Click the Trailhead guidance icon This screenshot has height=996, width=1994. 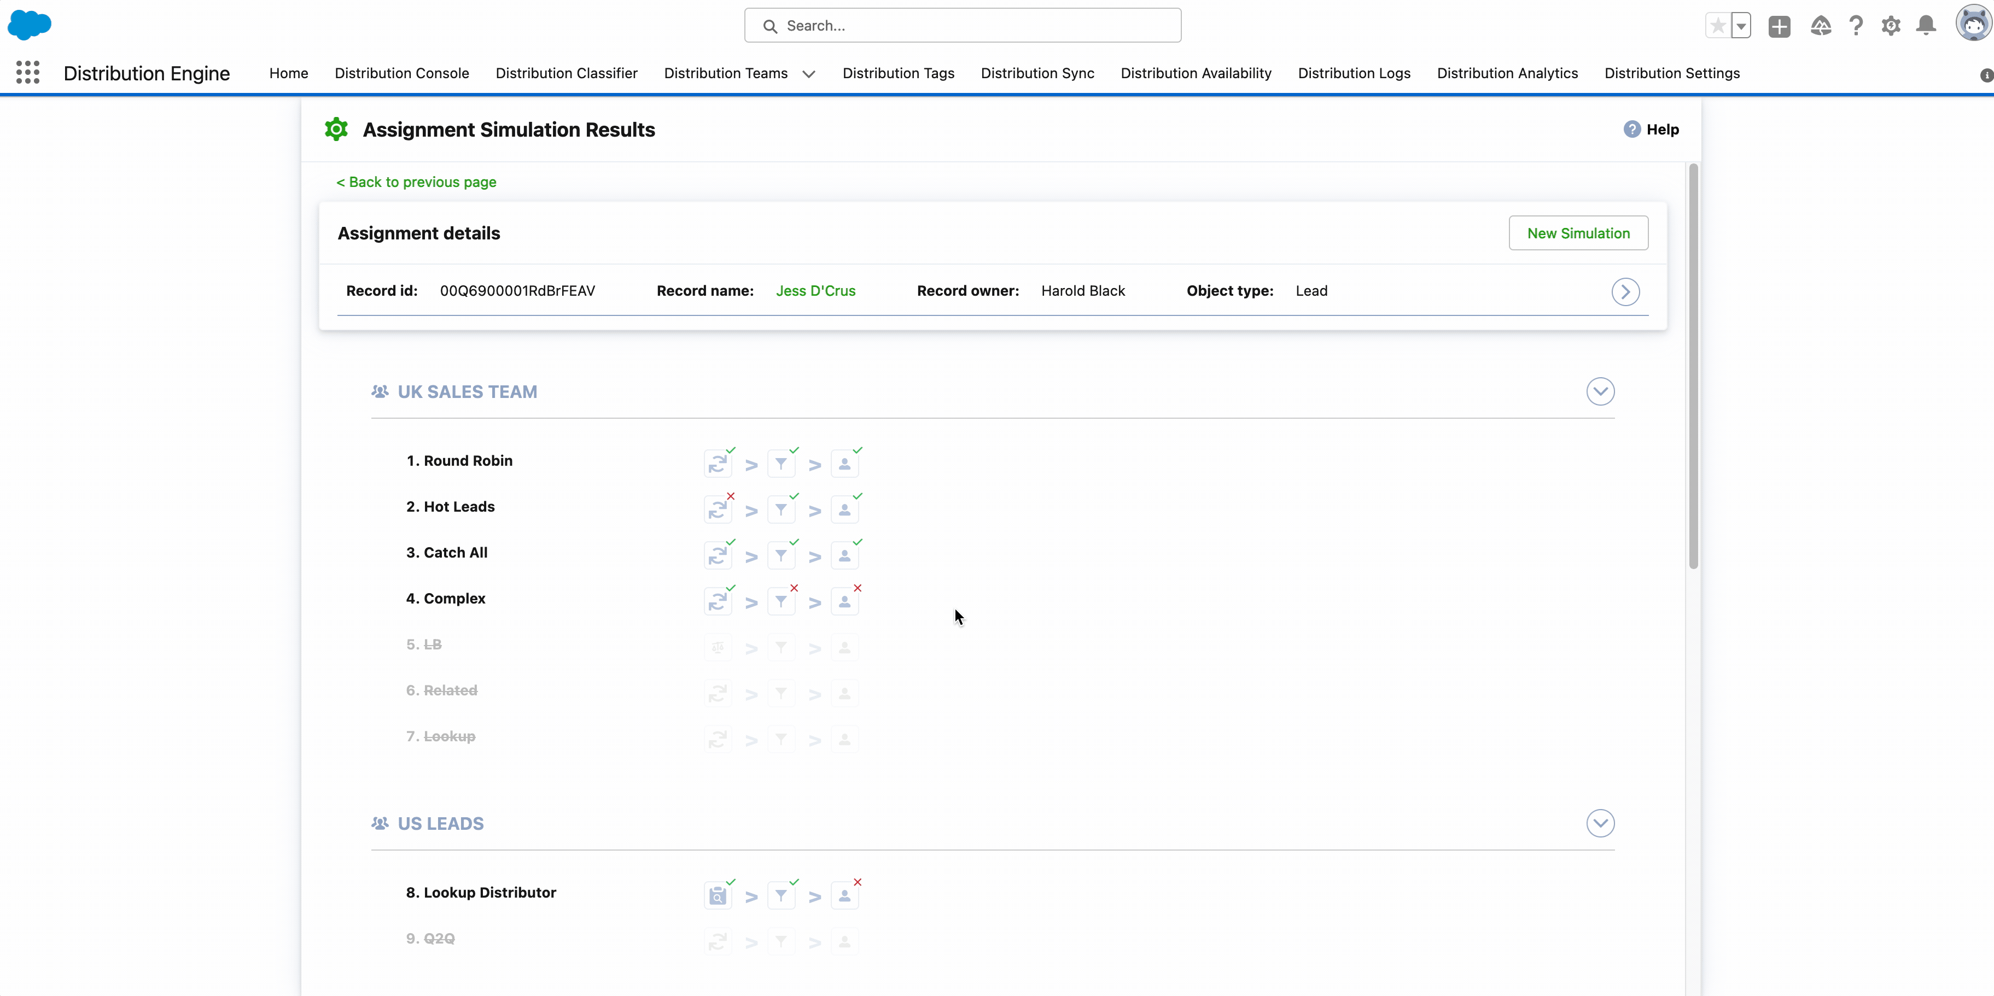click(x=1821, y=26)
